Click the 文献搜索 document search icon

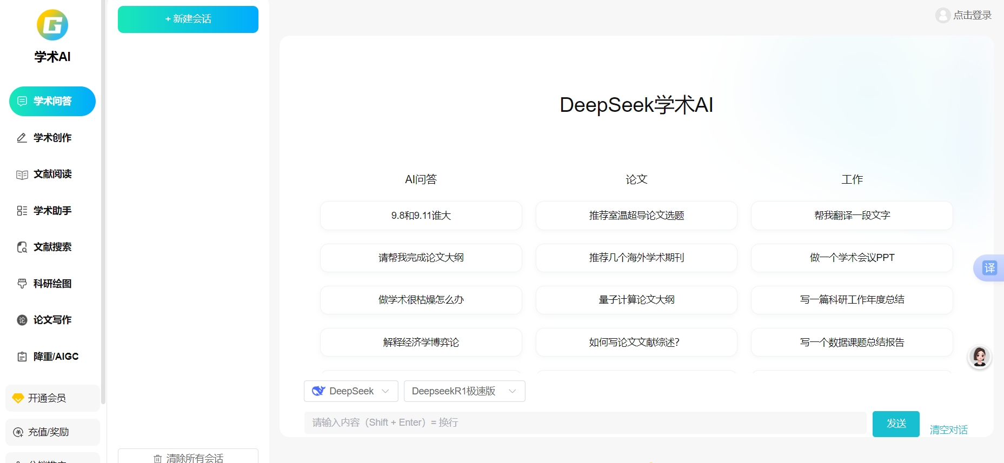(22, 247)
